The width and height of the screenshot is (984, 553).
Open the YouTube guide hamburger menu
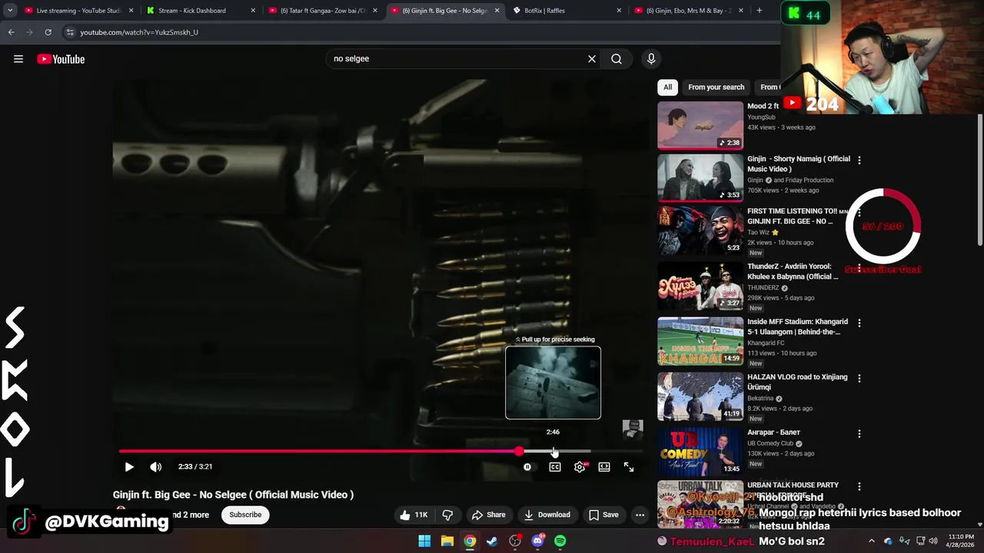click(x=18, y=59)
